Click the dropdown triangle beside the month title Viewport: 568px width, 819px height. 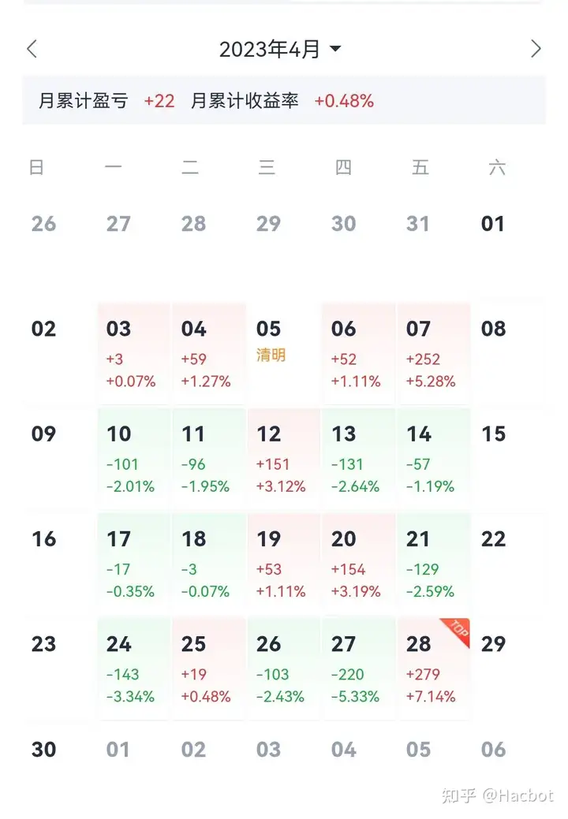[335, 49]
